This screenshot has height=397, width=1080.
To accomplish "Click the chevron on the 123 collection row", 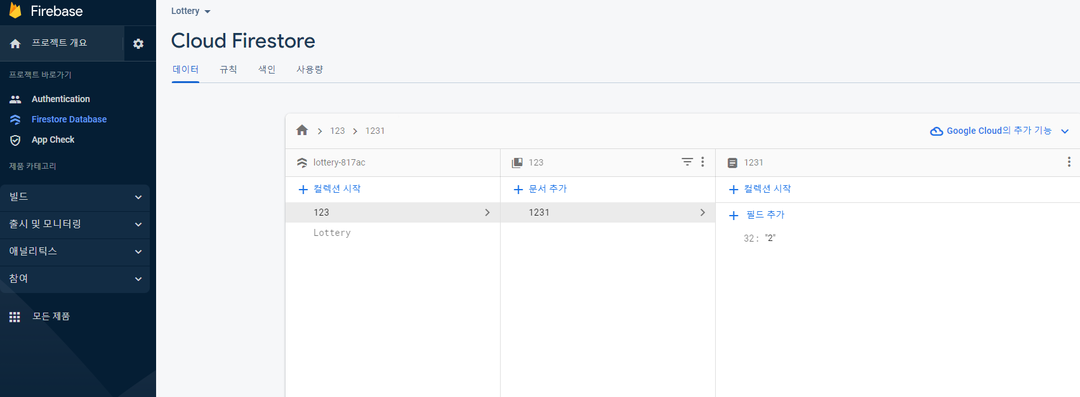I will coord(487,212).
